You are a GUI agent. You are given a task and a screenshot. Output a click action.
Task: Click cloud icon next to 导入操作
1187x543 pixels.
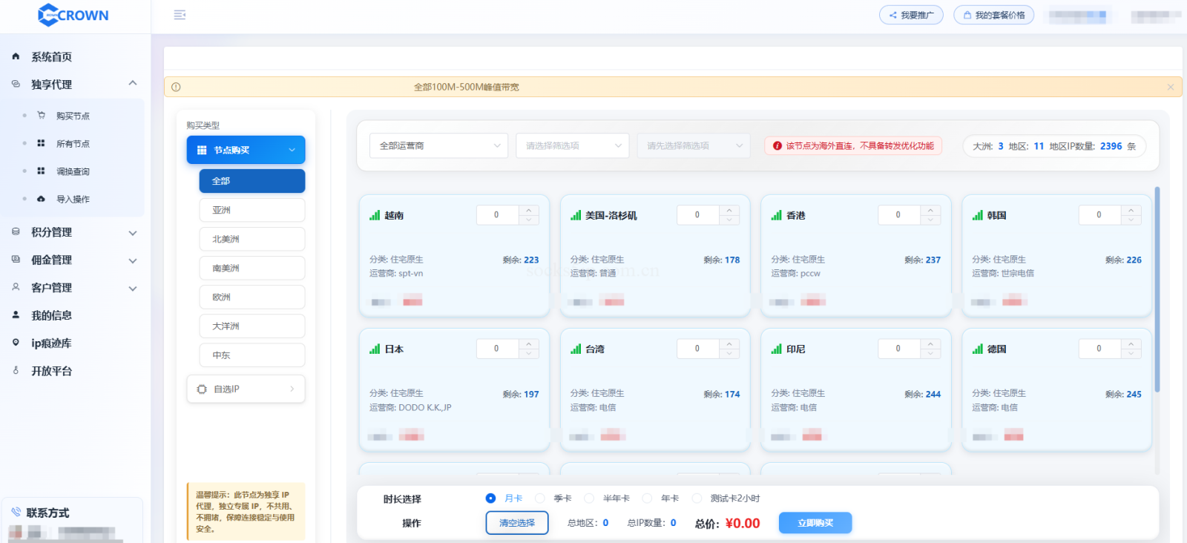(x=41, y=199)
